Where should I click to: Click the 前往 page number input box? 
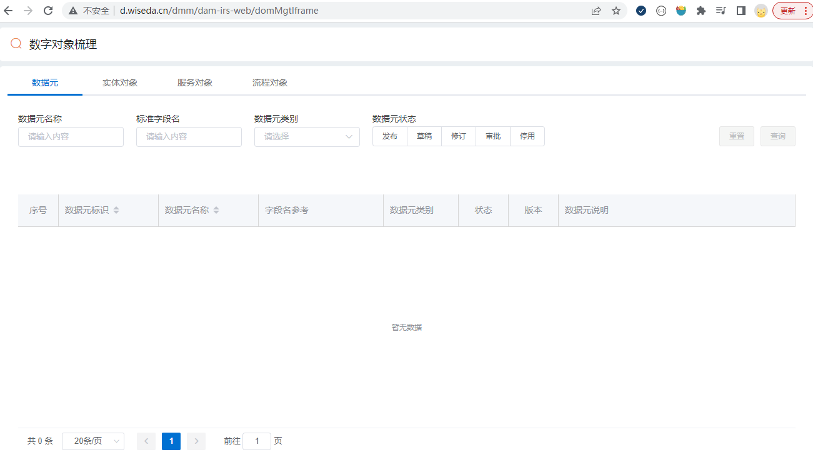[256, 441]
